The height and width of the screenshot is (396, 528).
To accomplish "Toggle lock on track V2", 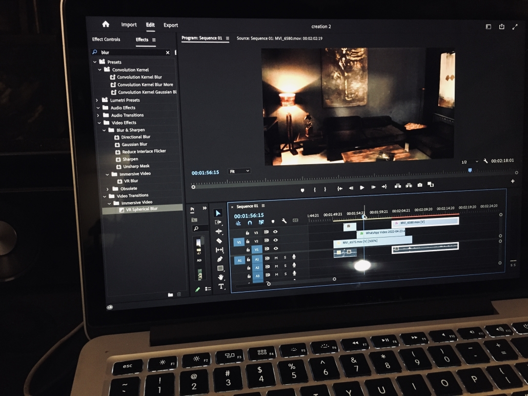I will pos(248,241).
